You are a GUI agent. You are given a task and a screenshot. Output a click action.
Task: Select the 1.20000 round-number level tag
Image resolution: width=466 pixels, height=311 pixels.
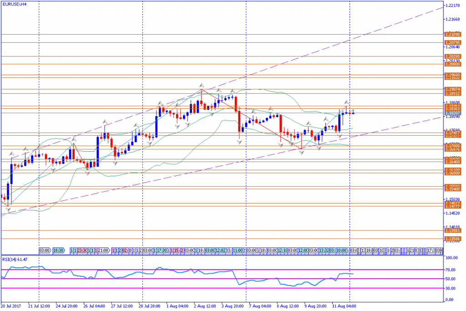click(x=452, y=64)
